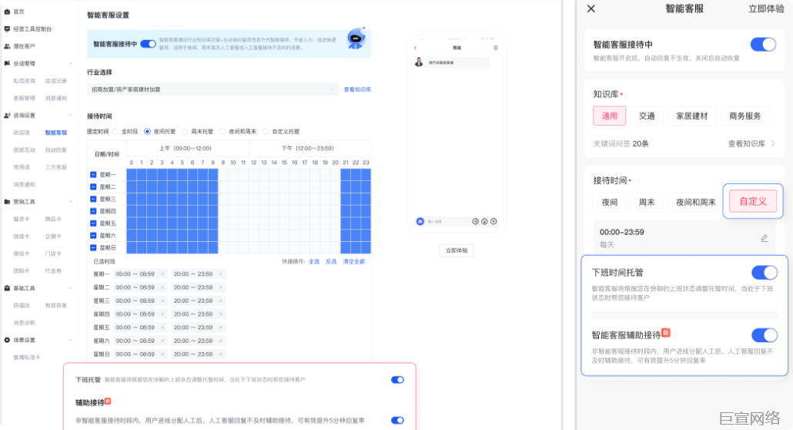Open 会话记录 in the sidebar

click(x=55, y=81)
